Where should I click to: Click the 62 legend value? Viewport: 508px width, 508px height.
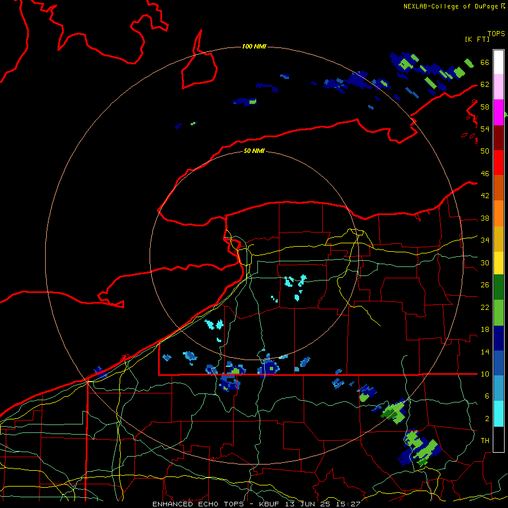(x=485, y=85)
